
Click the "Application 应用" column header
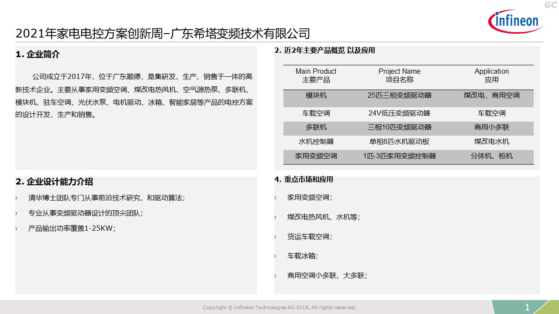[492, 75]
